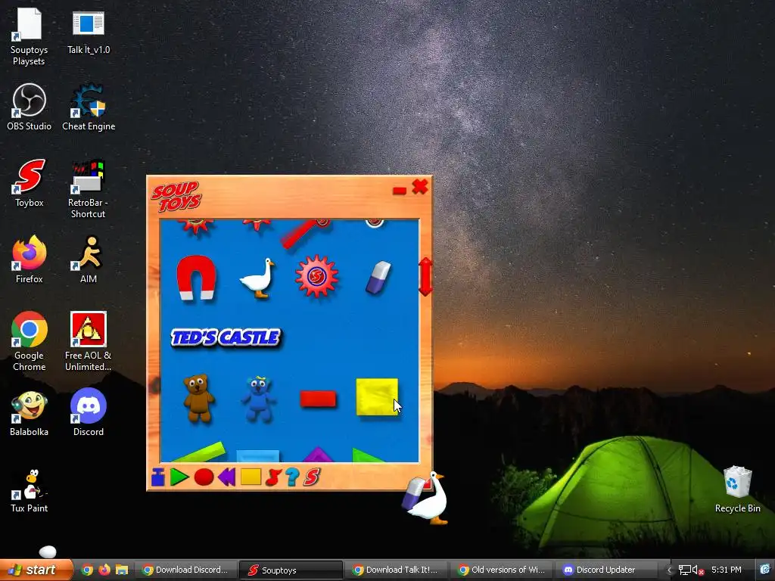Select the Google Chrome desktop icon
Viewport: 775px width, 581px height.
30,341
